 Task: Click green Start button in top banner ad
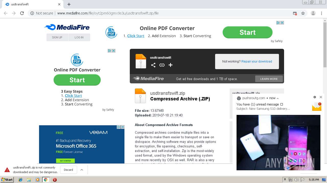pos(248,32)
